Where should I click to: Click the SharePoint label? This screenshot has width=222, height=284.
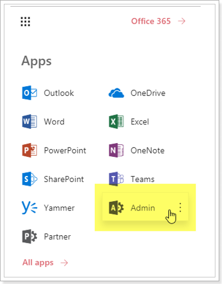[64, 179]
